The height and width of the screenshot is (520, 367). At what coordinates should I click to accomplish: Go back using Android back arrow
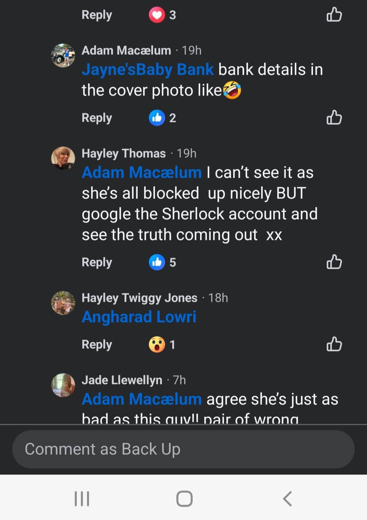[287, 499]
